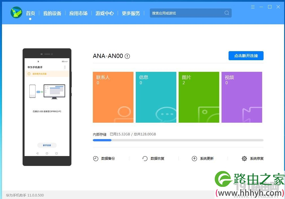Click camera icon in 视频 tile

[252, 115]
